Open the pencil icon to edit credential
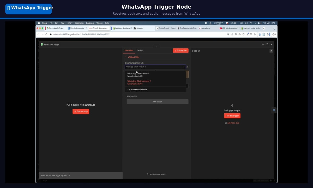Viewport: 313px width, 188px height. point(188,67)
